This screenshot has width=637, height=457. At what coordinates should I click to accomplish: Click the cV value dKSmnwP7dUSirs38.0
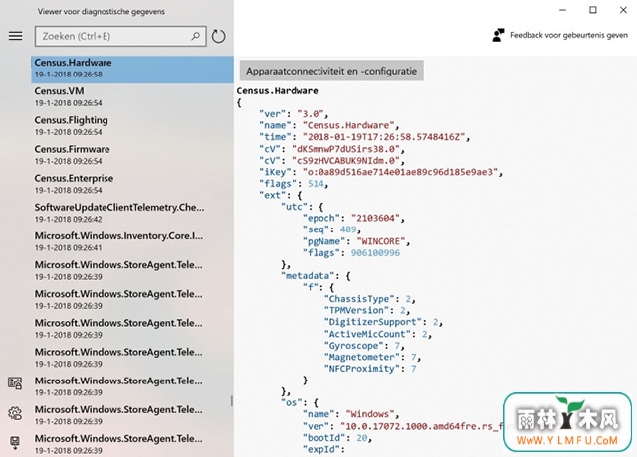click(345, 149)
